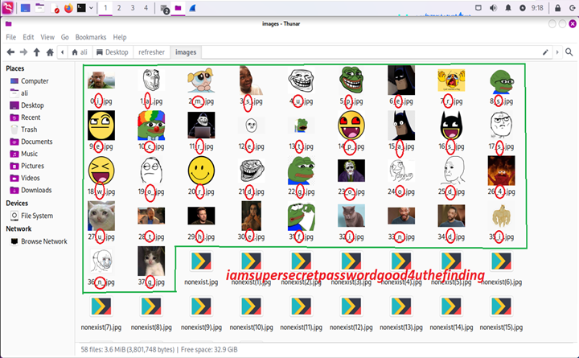Open Trash in Places sidebar
Image resolution: width=579 pixels, height=358 pixels.
(x=23, y=130)
